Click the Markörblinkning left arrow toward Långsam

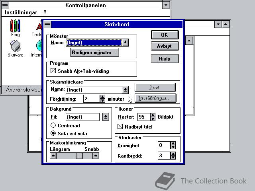[x=53, y=156]
